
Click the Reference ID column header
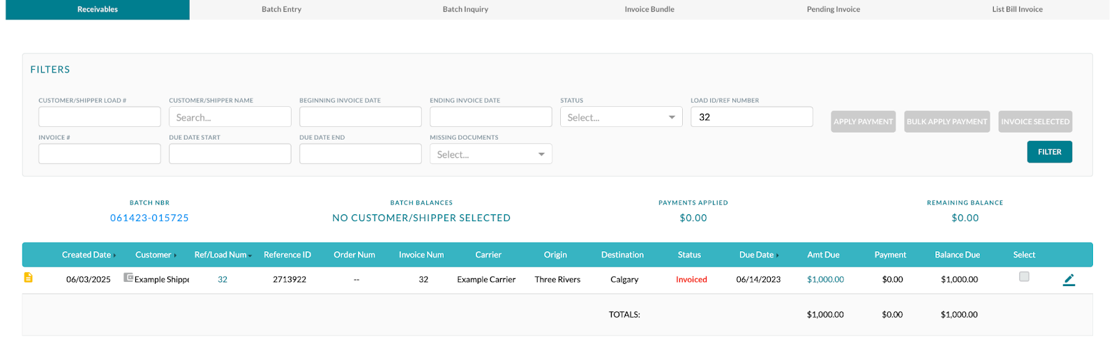[x=287, y=255]
